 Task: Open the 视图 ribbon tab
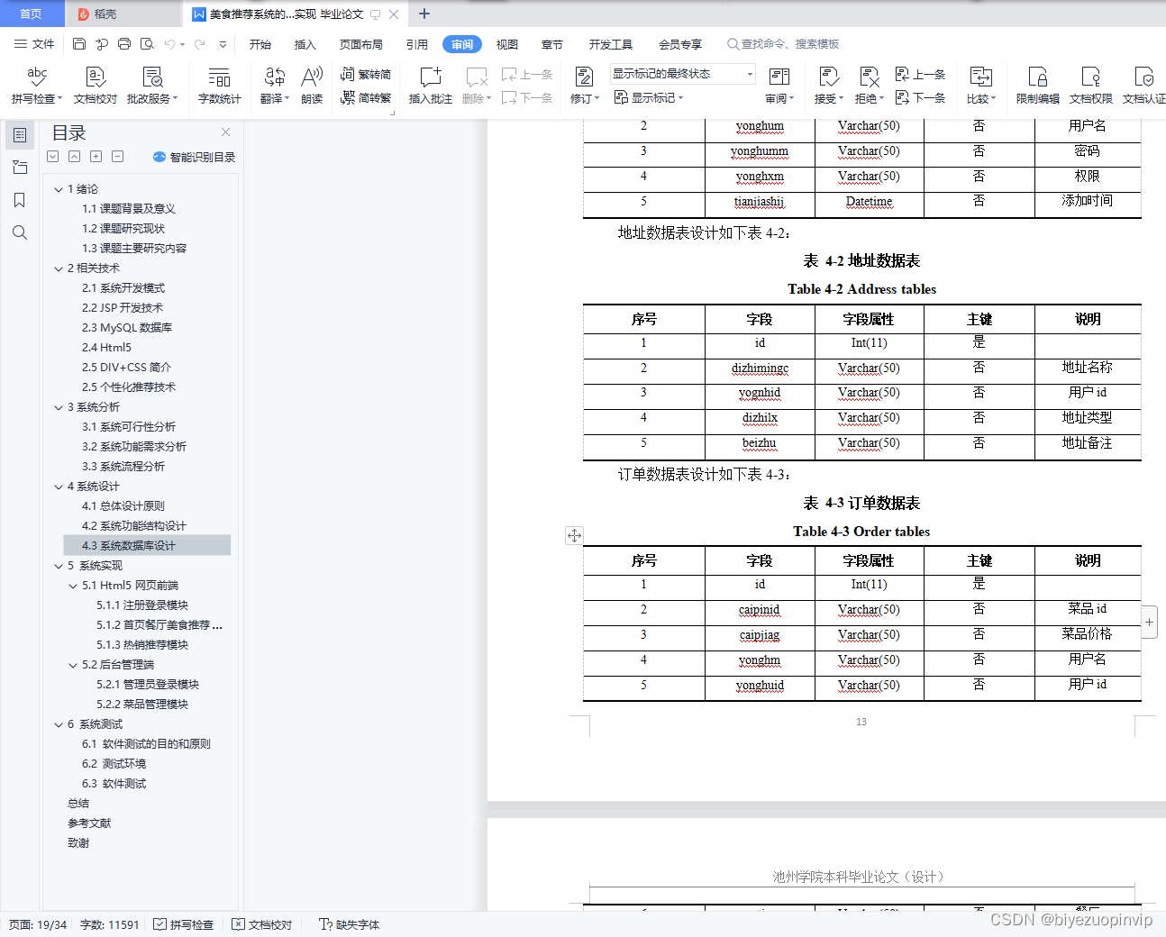click(x=507, y=44)
